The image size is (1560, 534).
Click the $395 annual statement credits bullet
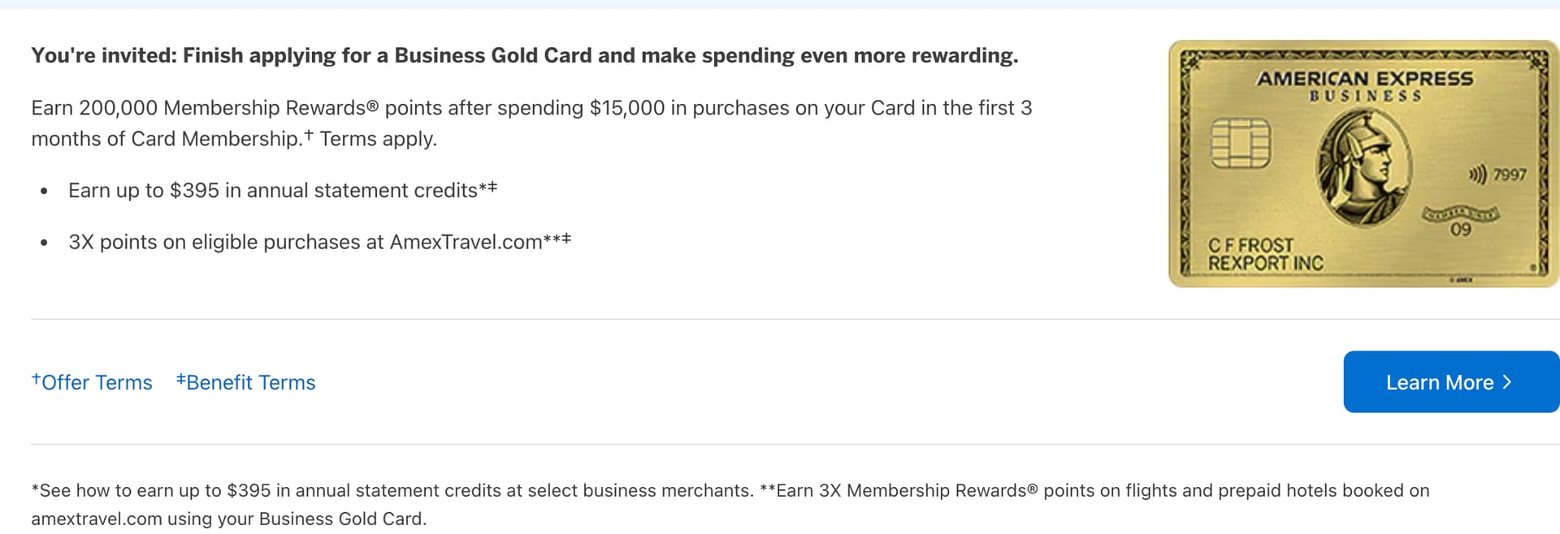click(283, 190)
